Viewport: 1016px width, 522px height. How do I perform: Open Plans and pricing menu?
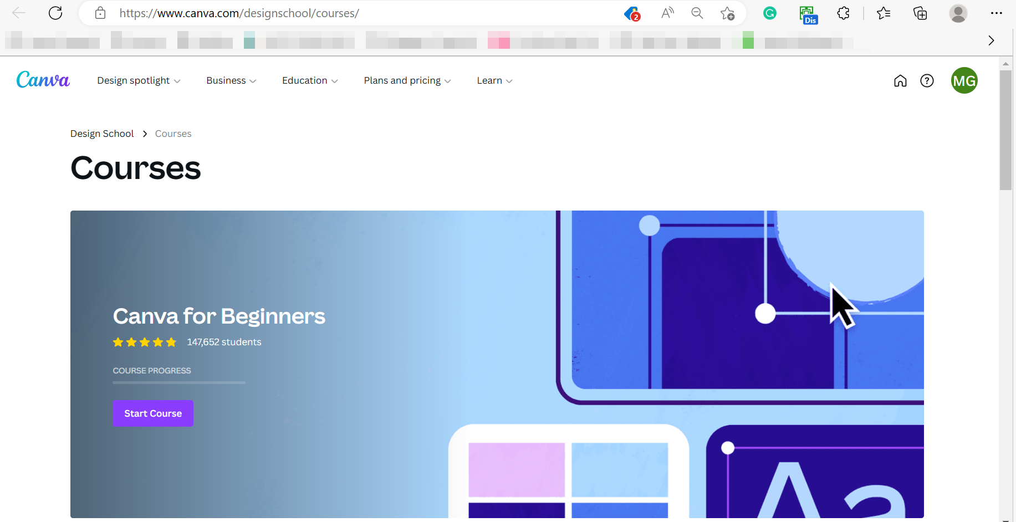[407, 81]
